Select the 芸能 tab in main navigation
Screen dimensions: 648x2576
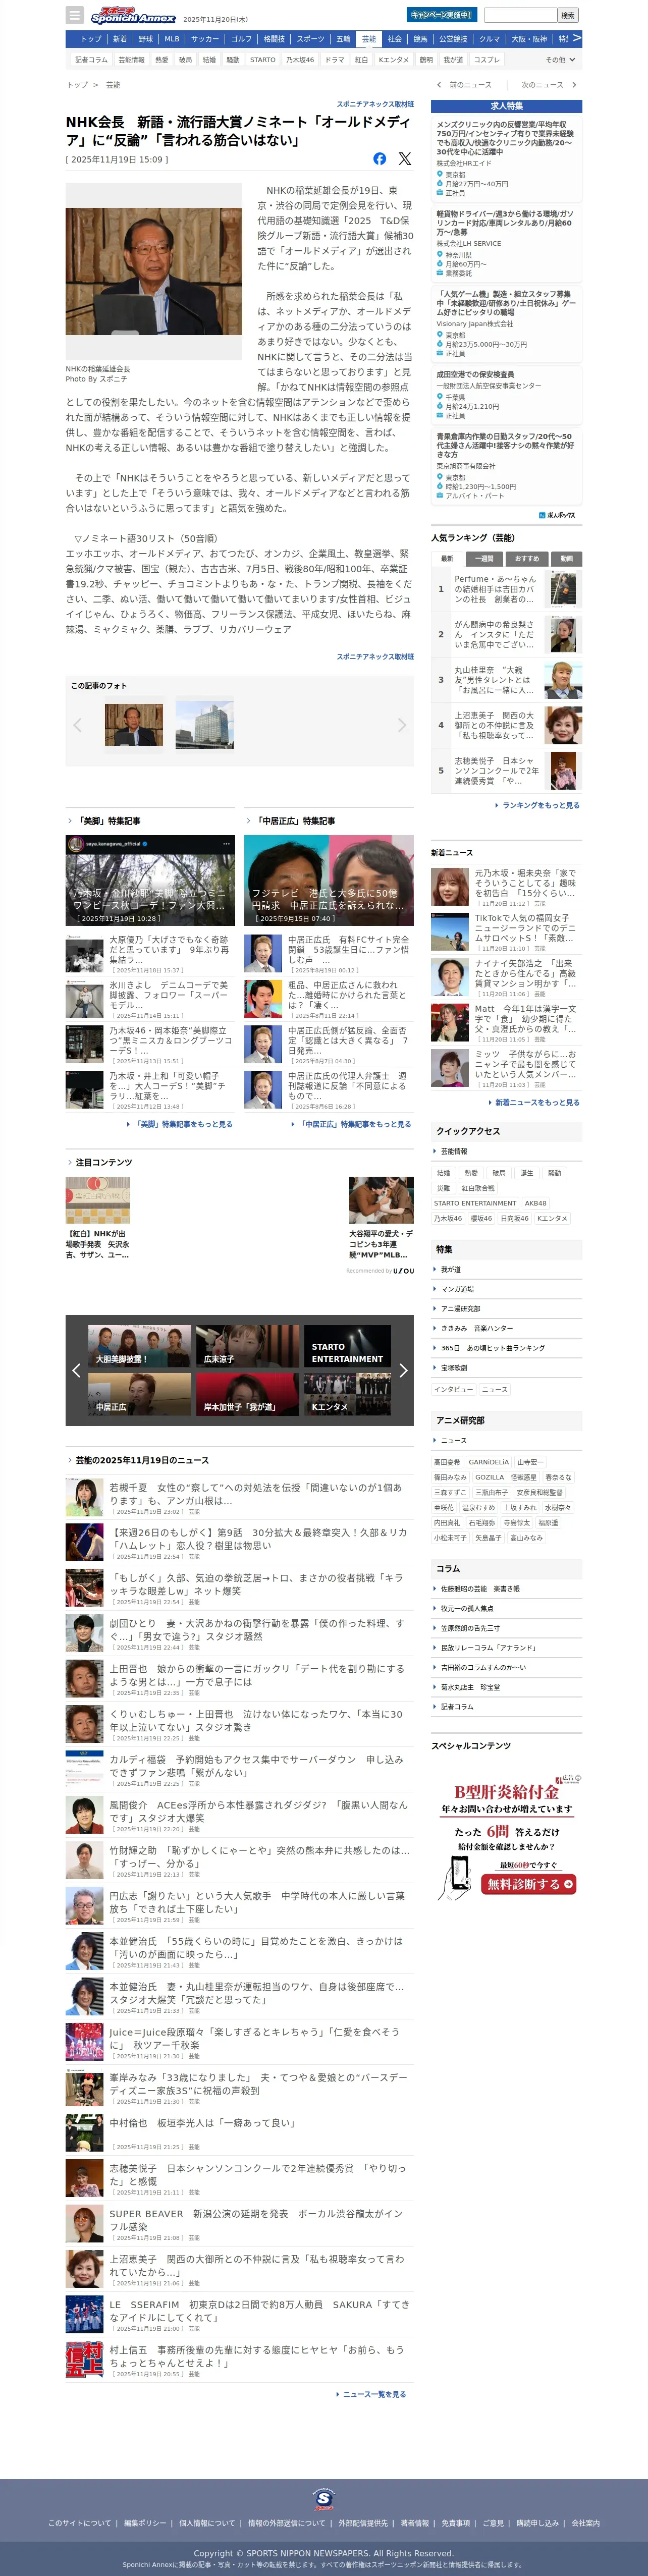pos(369,39)
